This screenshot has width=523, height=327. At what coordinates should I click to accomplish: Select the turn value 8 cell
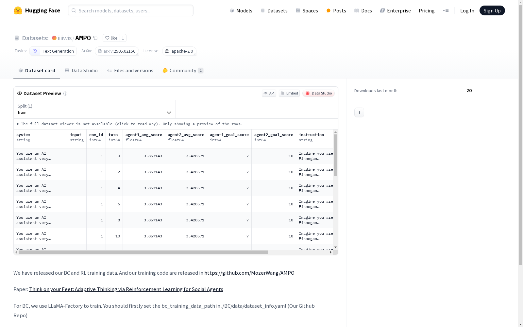click(114, 220)
